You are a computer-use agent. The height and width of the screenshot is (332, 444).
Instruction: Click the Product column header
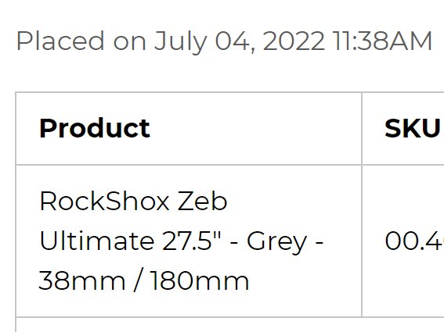coord(95,129)
